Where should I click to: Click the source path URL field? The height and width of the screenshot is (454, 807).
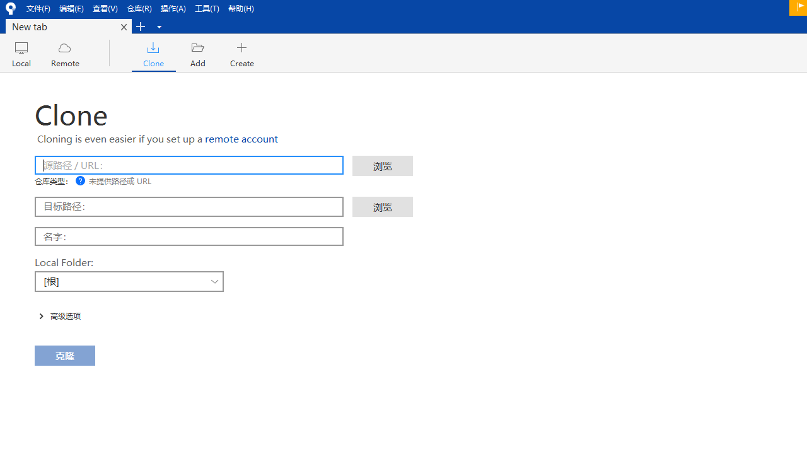pyautogui.click(x=189, y=165)
